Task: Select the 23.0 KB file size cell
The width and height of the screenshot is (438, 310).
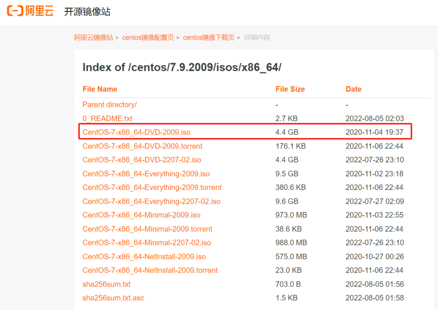Action: pos(289,270)
